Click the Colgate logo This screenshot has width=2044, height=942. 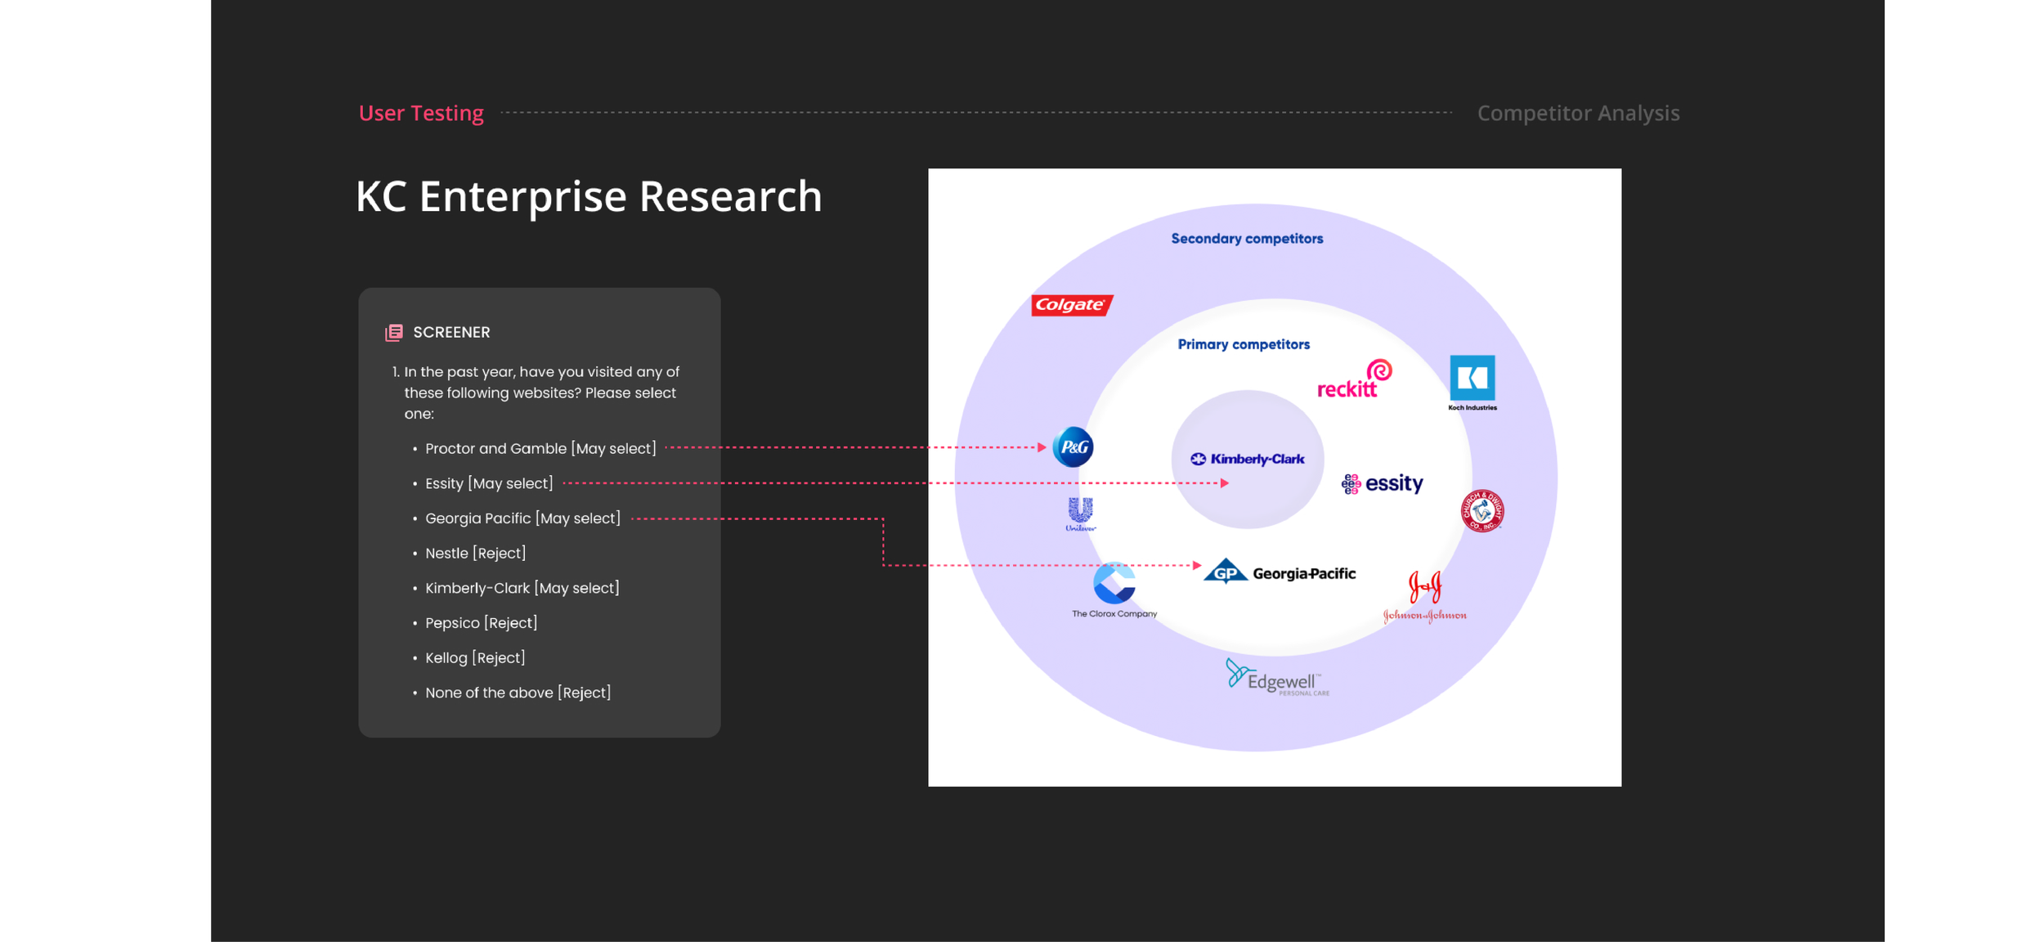pyautogui.click(x=1071, y=305)
